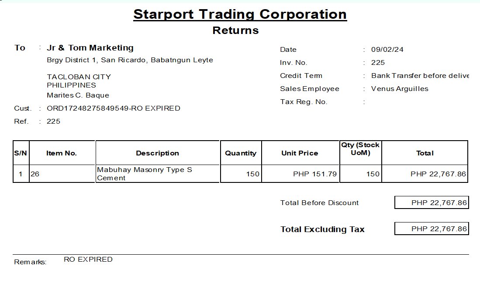The image size is (480, 283).
Task: Select the Mabuhay Masonry Type S Cement cell
Action: click(x=145, y=174)
